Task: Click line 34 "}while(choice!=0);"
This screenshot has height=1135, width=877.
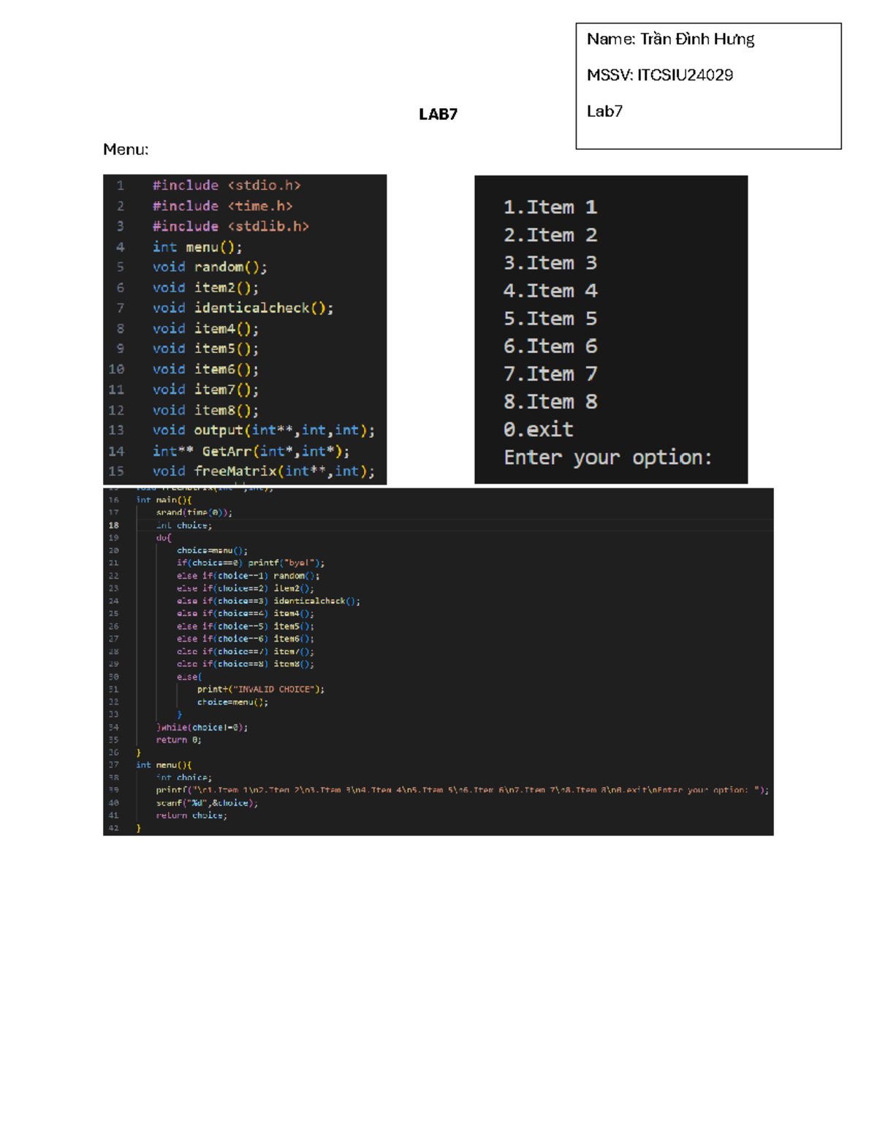Action: pyautogui.click(x=202, y=727)
